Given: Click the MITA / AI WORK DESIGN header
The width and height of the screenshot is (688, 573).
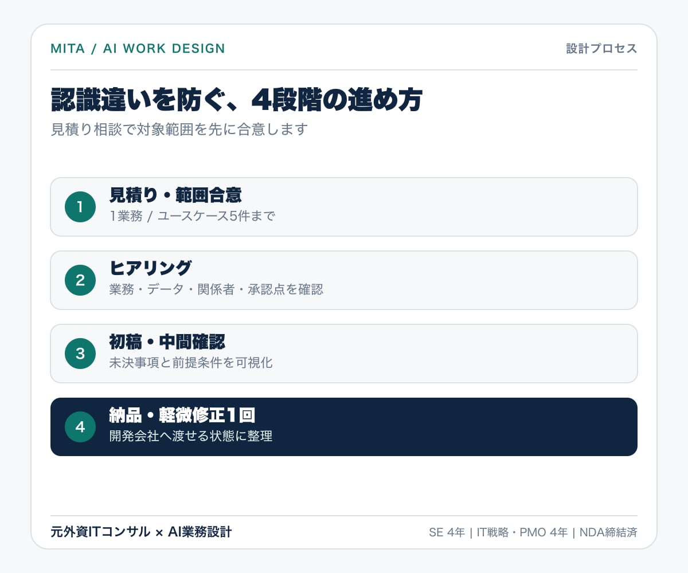Looking at the screenshot, I should [x=138, y=49].
